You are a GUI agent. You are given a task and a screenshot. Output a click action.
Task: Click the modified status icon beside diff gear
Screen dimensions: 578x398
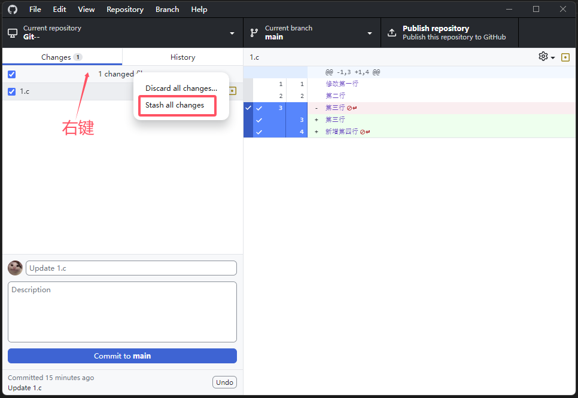(565, 57)
